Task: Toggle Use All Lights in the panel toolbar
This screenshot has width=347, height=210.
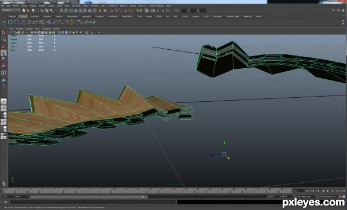Action: tap(73, 32)
